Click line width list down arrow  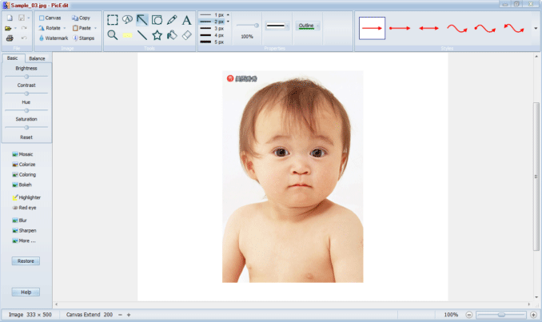coord(228,22)
